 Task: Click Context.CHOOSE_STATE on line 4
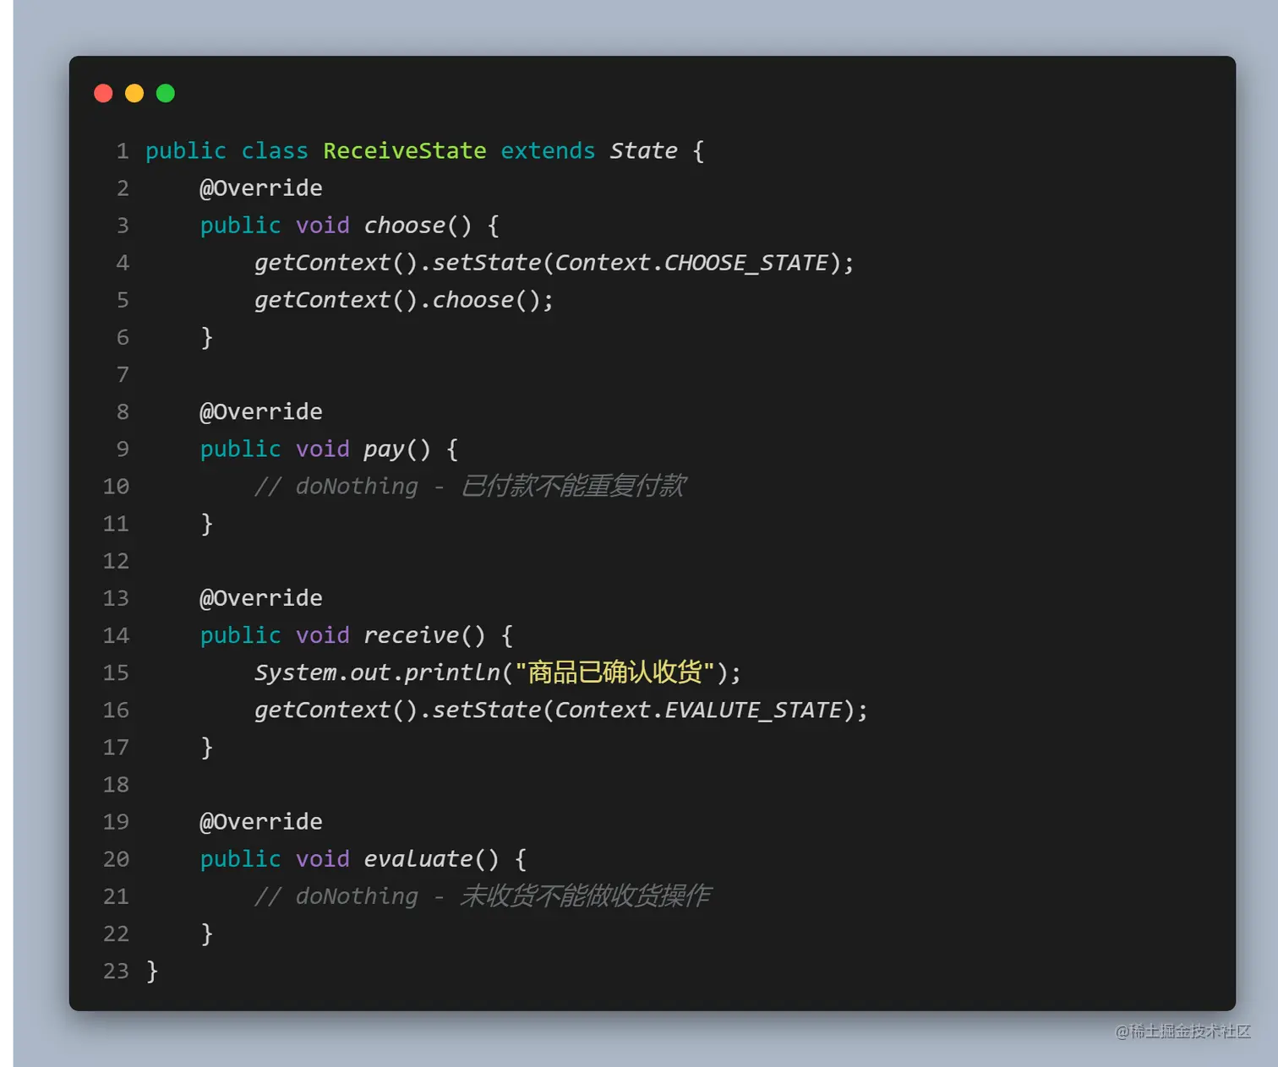691,262
